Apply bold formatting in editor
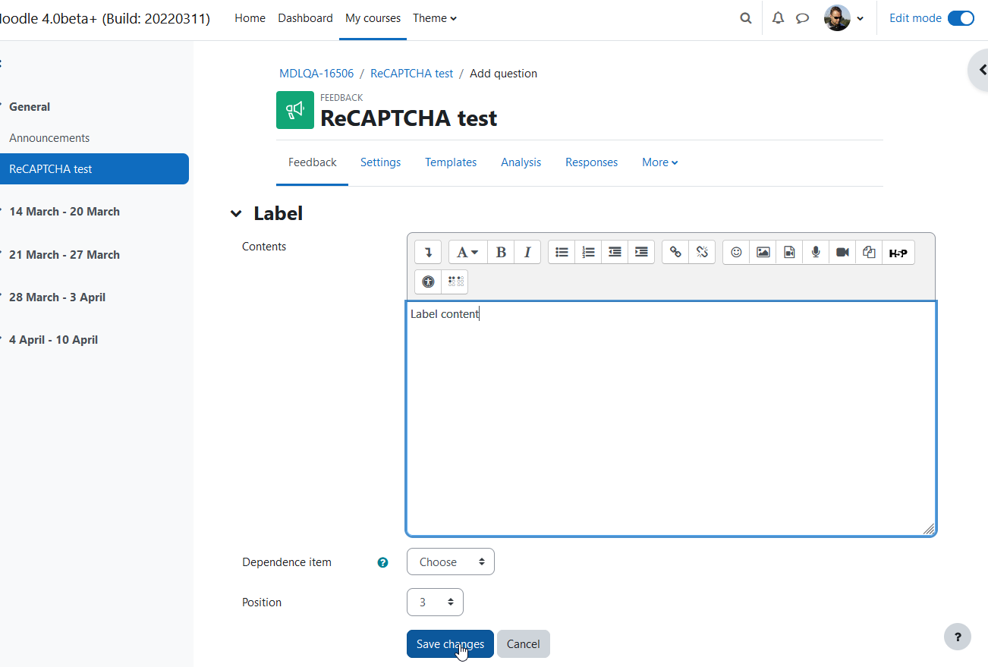The width and height of the screenshot is (988, 667). click(501, 252)
